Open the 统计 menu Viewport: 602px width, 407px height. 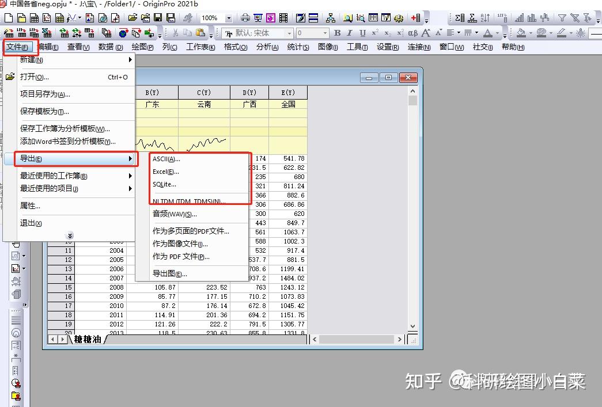pos(298,47)
